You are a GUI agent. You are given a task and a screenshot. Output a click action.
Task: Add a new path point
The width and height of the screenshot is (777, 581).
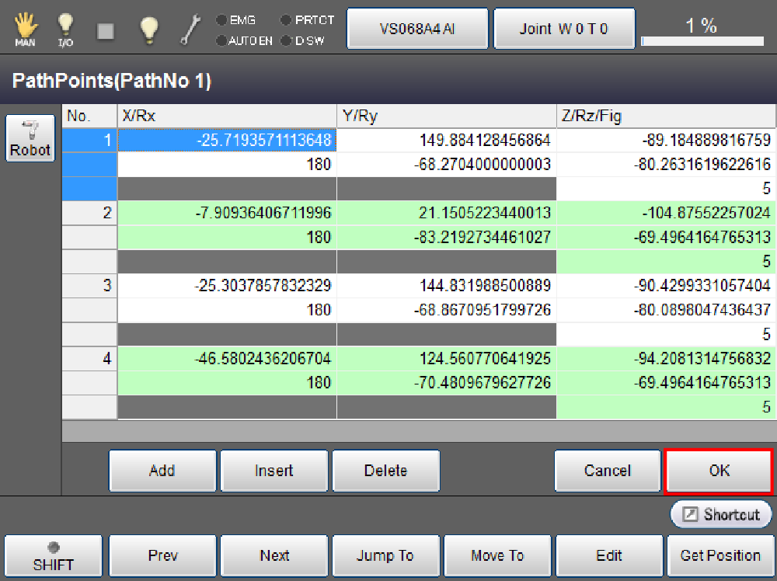[162, 471]
